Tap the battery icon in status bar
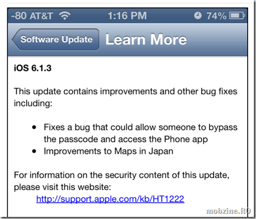 [237, 16]
